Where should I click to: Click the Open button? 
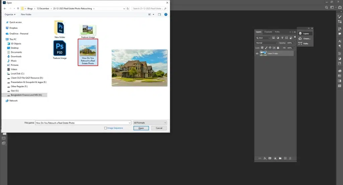tap(141, 128)
